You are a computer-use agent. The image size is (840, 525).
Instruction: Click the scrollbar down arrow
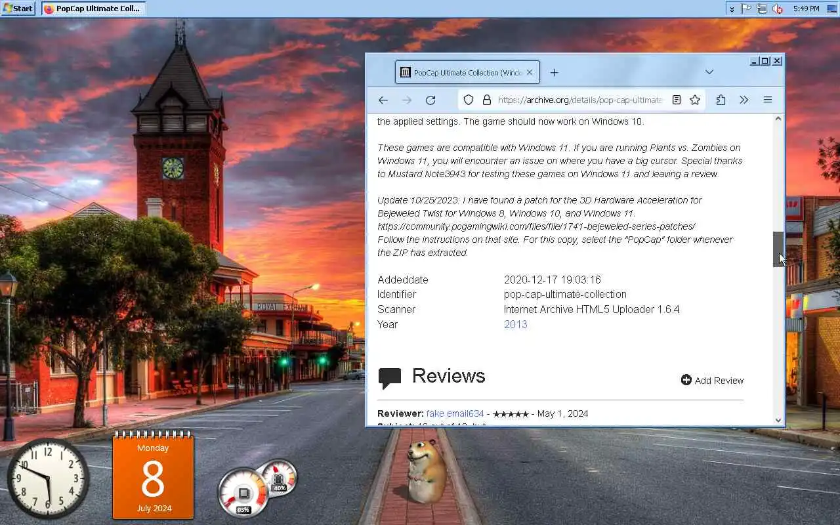(x=778, y=420)
